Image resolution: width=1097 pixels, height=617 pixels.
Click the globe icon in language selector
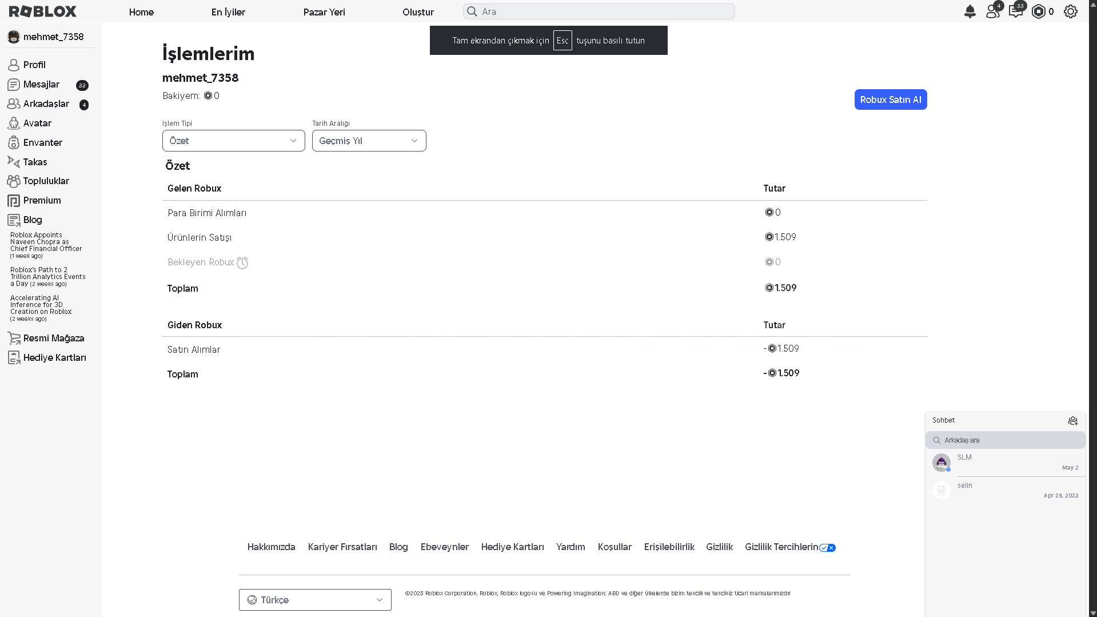(x=252, y=600)
